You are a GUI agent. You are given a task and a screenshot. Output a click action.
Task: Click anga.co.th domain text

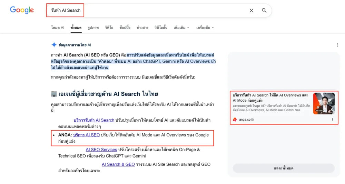coord(246,120)
